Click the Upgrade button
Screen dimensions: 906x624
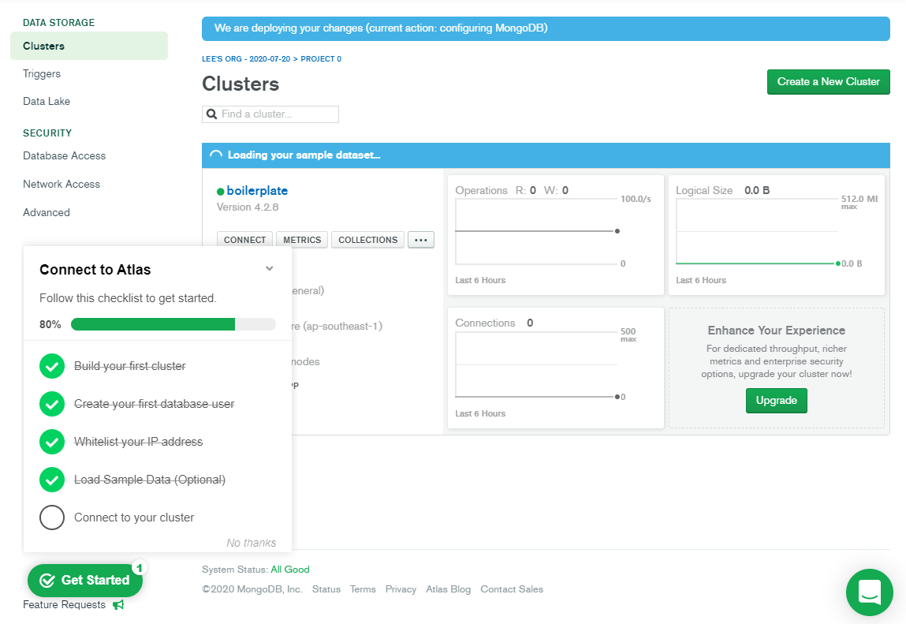pos(776,401)
